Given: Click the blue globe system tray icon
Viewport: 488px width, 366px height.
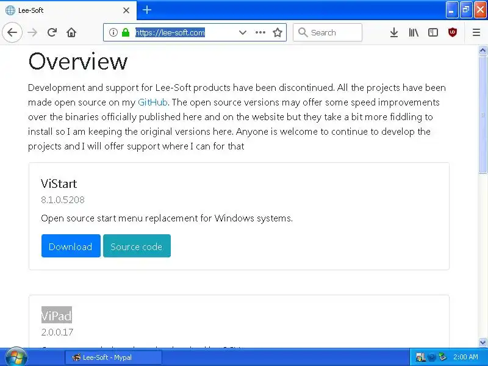Looking at the screenshot, I should point(432,357).
